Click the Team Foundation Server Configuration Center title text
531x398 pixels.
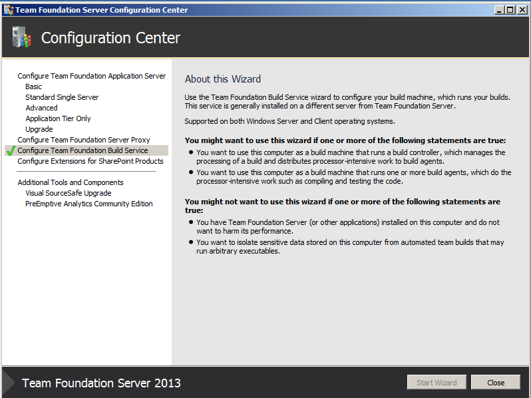click(102, 10)
